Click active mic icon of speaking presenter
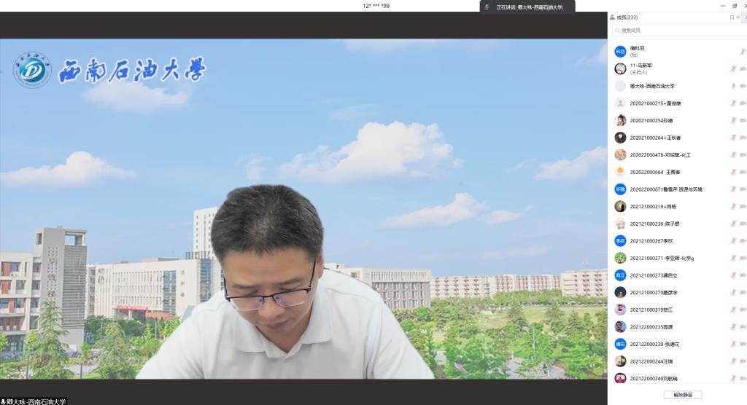The width and height of the screenshot is (747, 405). click(734, 86)
